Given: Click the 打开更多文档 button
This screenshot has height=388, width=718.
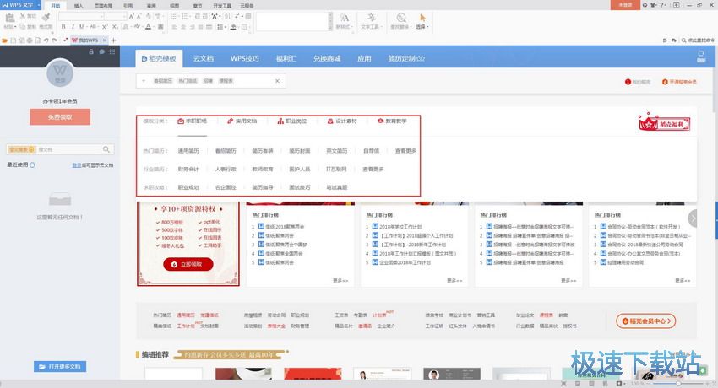Looking at the screenshot, I should (60, 367).
